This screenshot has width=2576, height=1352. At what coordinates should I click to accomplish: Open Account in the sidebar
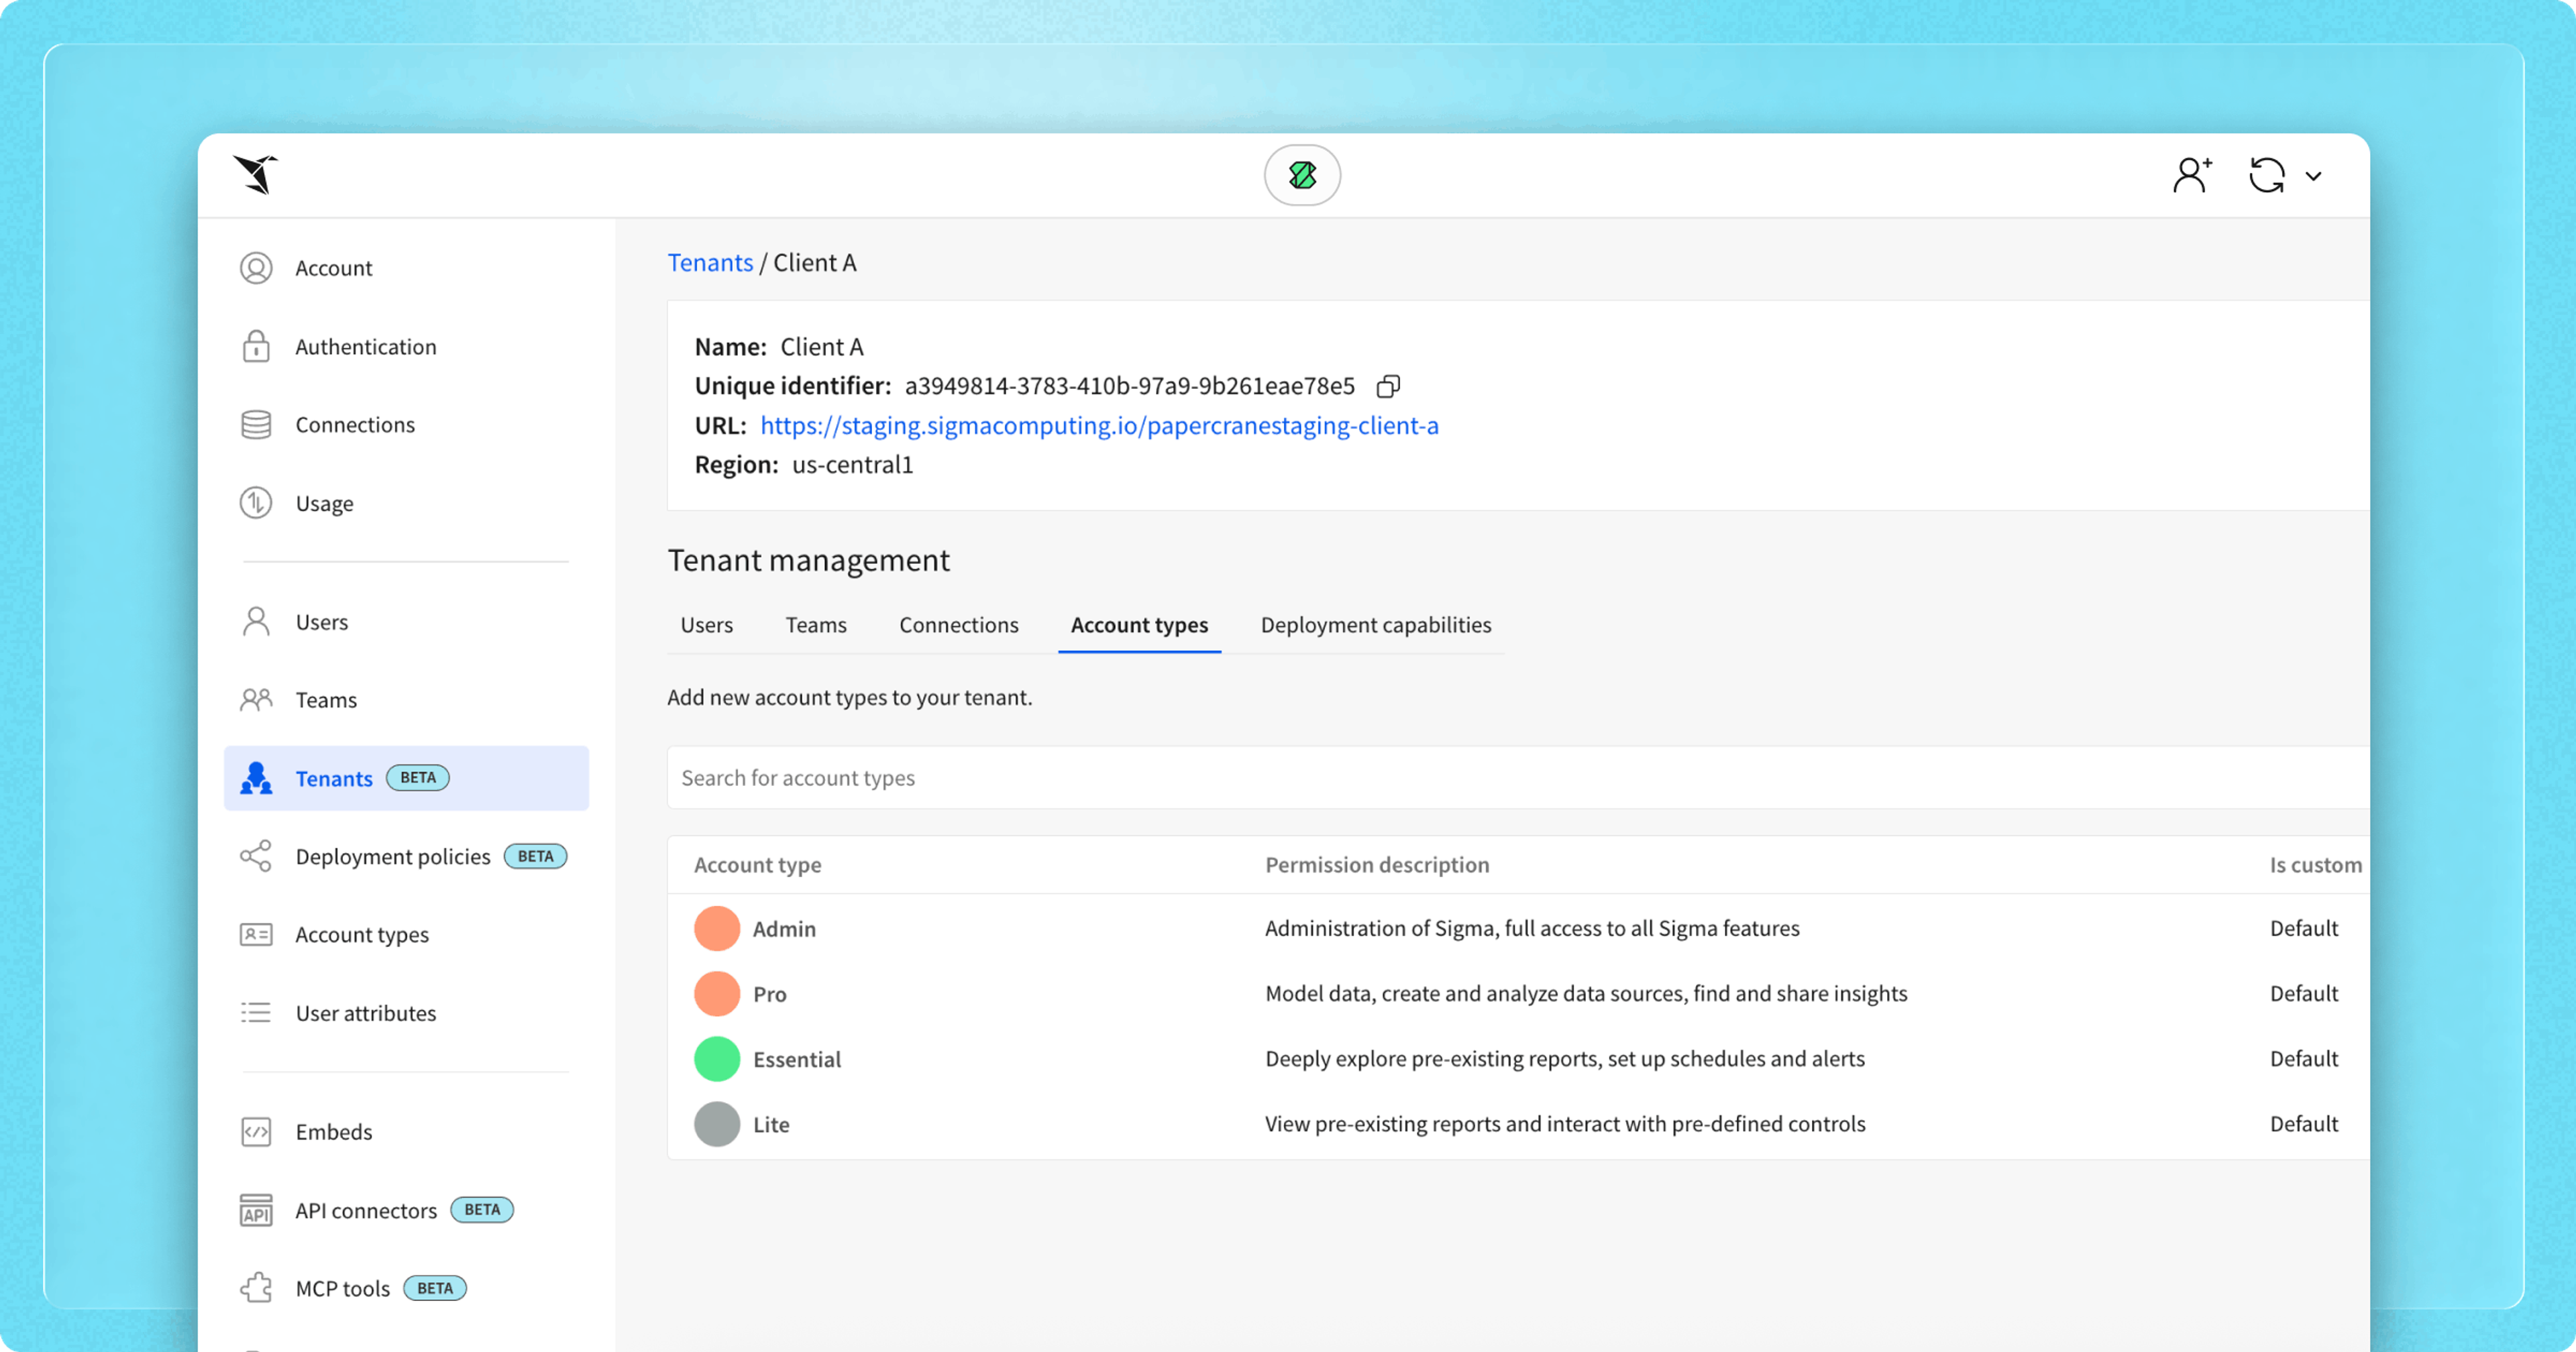tap(406, 268)
